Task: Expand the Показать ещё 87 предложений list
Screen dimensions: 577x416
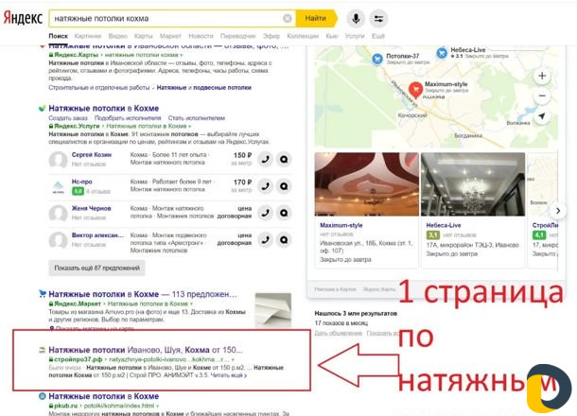Action: pyautogui.click(x=96, y=269)
